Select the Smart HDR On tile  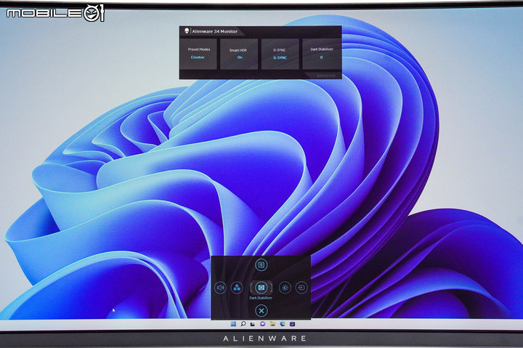pos(239,54)
